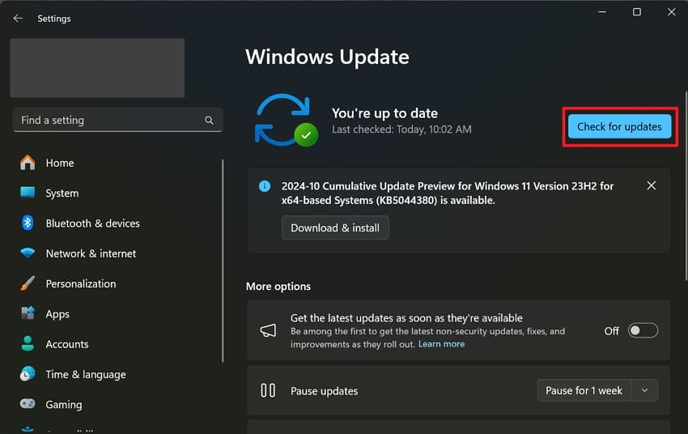The width and height of the screenshot is (688, 434).
Task: Click the megaphone icon for latest updates
Action: tap(268, 330)
